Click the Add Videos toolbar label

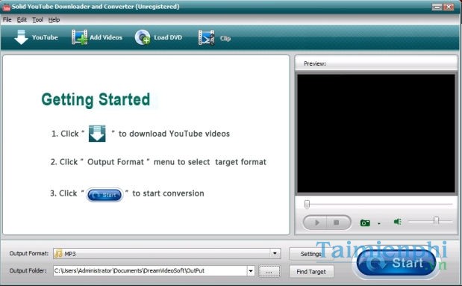point(106,37)
